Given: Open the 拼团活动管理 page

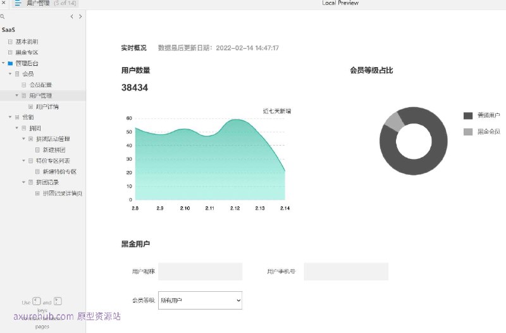Looking at the screenshot, I should [53, 139].
